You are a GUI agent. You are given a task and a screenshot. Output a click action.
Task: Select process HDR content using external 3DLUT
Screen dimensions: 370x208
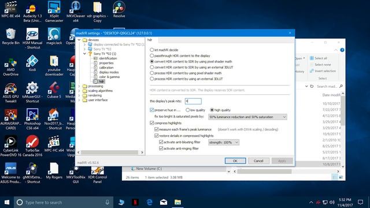[x=151, y=79]
